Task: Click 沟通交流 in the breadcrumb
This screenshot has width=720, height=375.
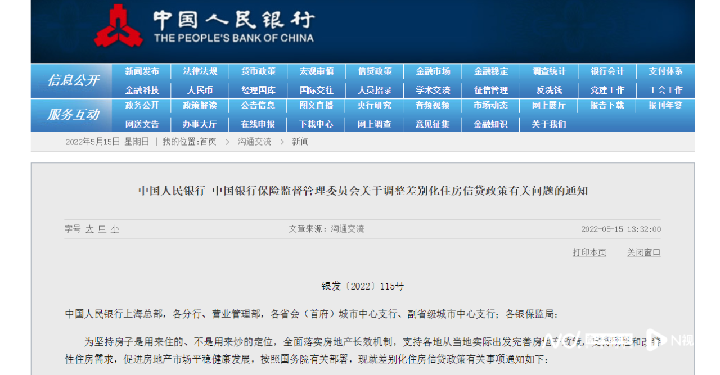Action: 254,142
